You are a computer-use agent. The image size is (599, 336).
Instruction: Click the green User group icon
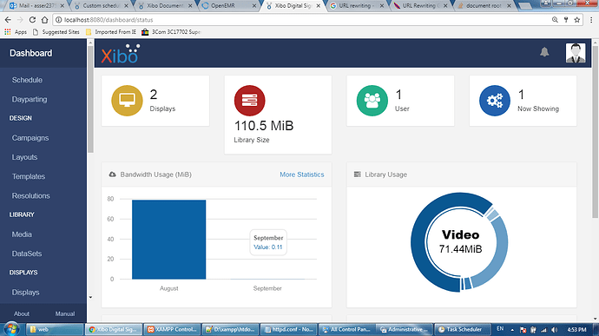point(372,101)
